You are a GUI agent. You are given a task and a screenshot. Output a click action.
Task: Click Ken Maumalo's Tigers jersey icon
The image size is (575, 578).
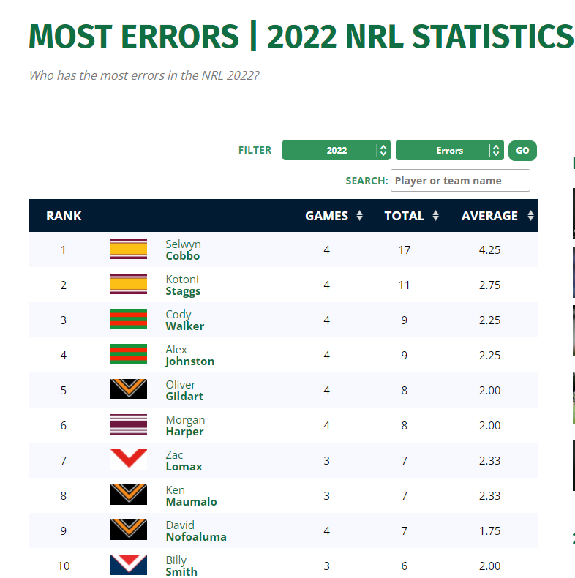[x=129, y=495]
